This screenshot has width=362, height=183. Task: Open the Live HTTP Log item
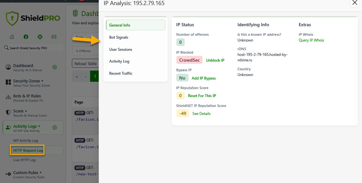pos(25,160)
